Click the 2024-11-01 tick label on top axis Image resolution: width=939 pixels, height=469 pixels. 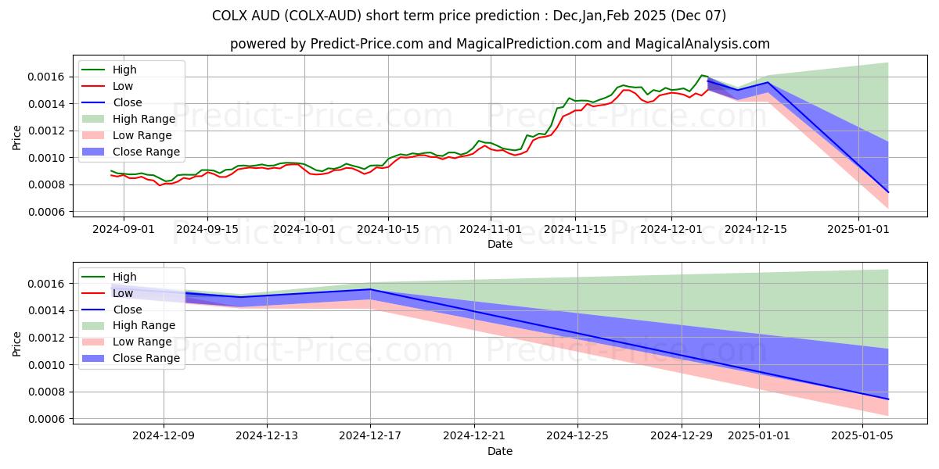click(x=491, y=229)
